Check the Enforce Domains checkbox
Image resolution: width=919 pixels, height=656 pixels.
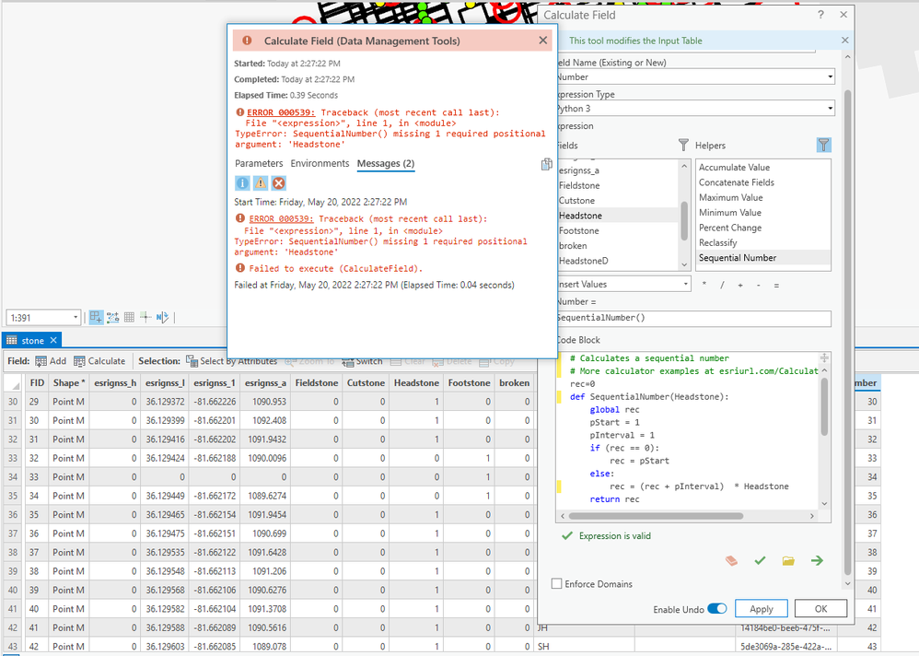(x=556, y=584)
